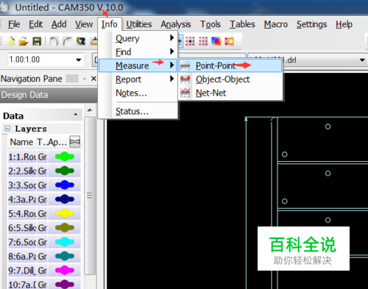Click blue swatch of layer 3:3.Sol
The image size is (368, 289).
65,185
